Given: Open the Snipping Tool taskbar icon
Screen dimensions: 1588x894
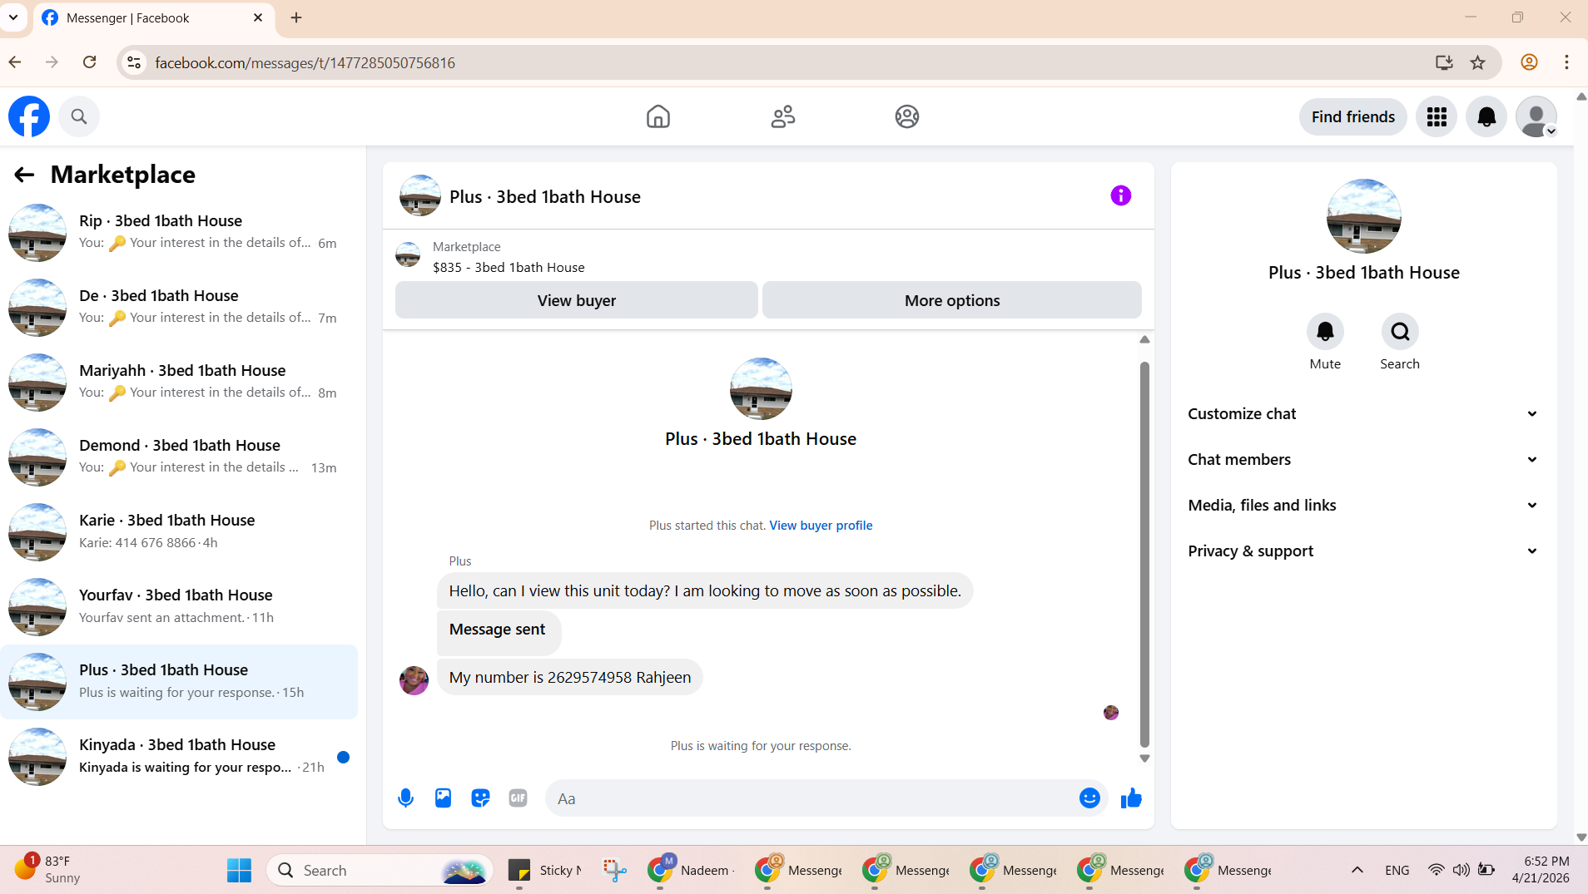Looking at the screenshot, I should (615, 870).
